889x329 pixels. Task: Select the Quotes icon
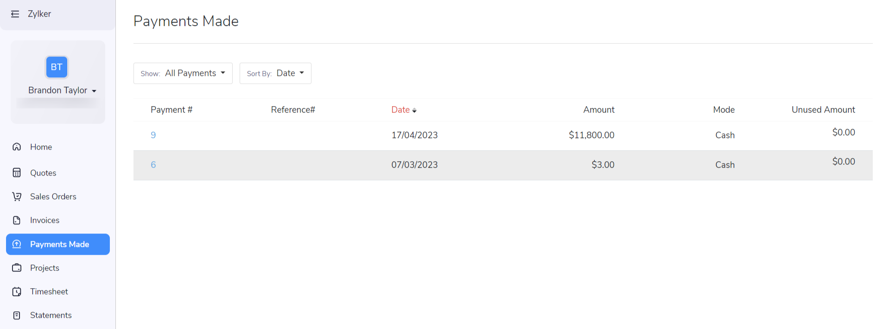coord(17,173)
